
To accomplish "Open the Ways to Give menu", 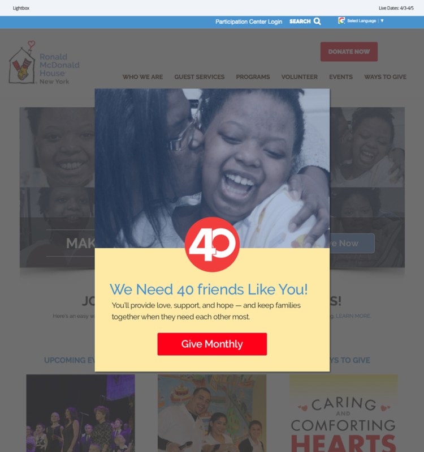I will [x=385, y=77].
